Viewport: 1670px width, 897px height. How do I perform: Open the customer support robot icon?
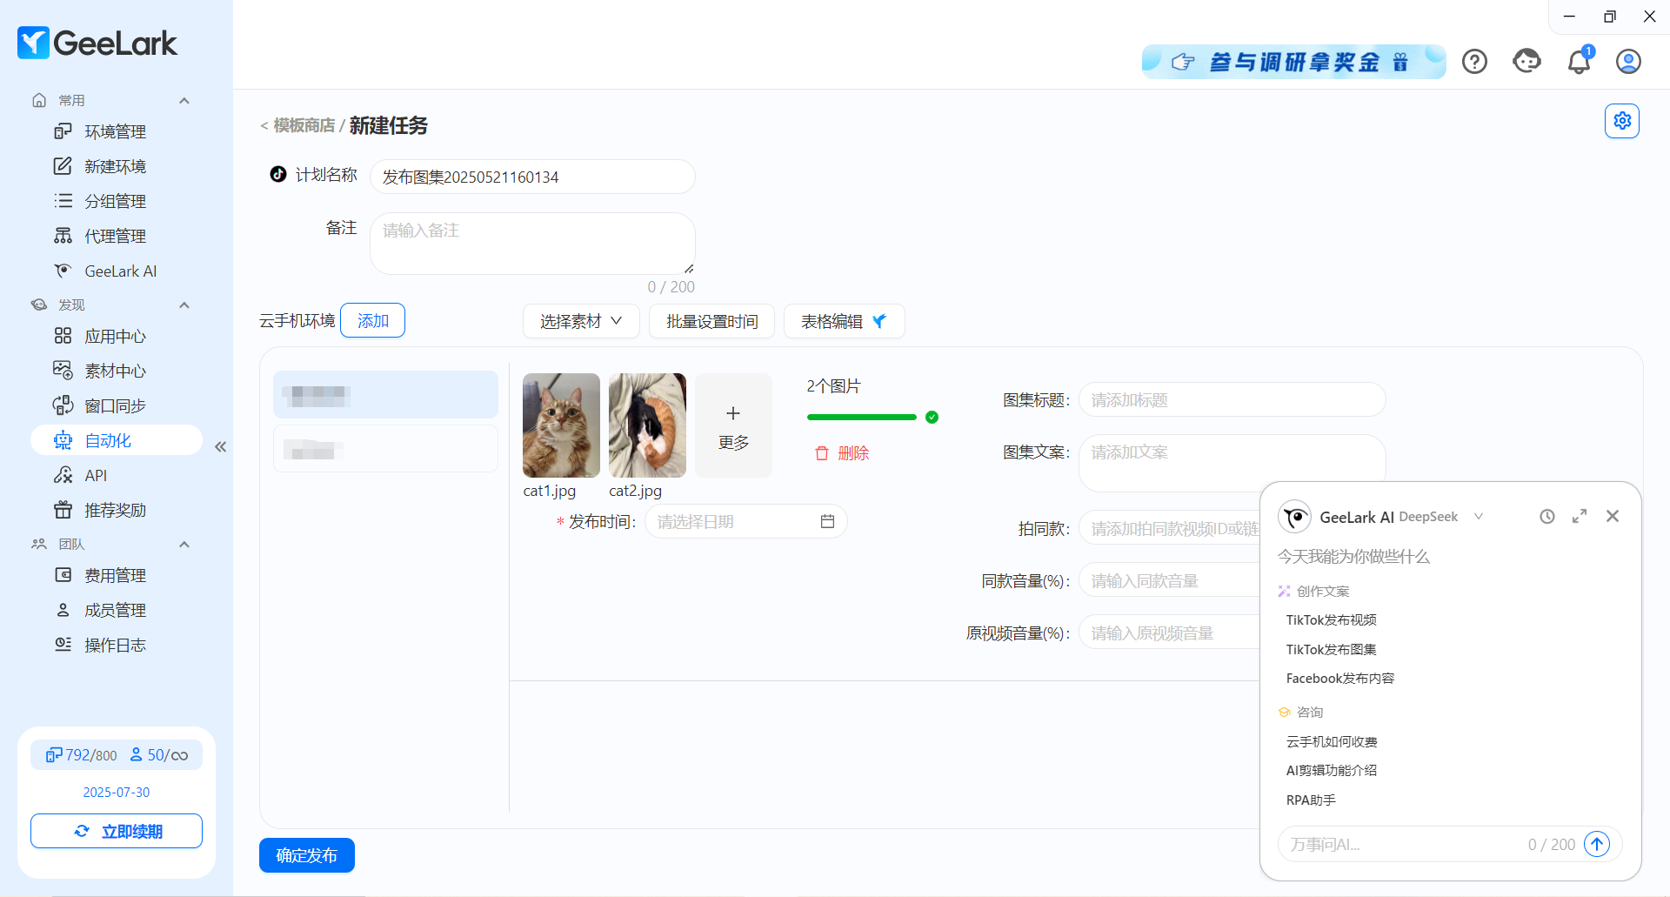pos(1526,62)
